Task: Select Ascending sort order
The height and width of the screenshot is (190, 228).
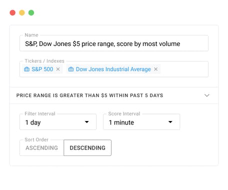Action: [x=41, y=148]
